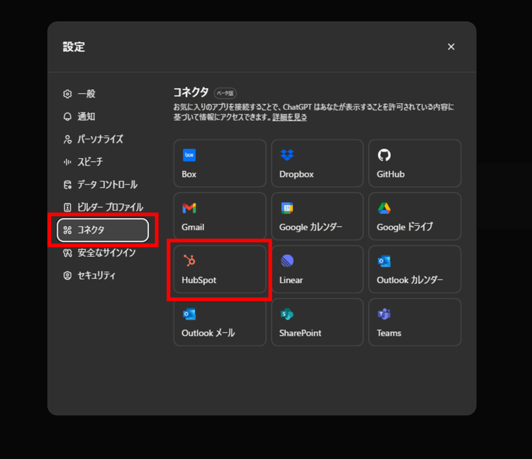
Task: Click the HubSpot sprocket icon
Action: pyautogui.click(x=189, y=260)
